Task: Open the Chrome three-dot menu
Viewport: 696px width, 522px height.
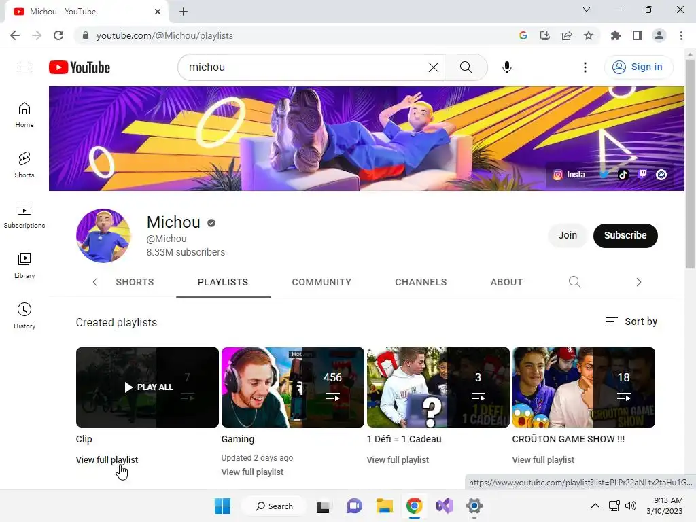Action: click(x=681, y=35)
